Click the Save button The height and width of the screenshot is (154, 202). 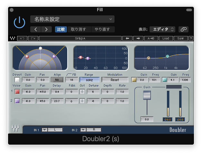coord(181,38)
